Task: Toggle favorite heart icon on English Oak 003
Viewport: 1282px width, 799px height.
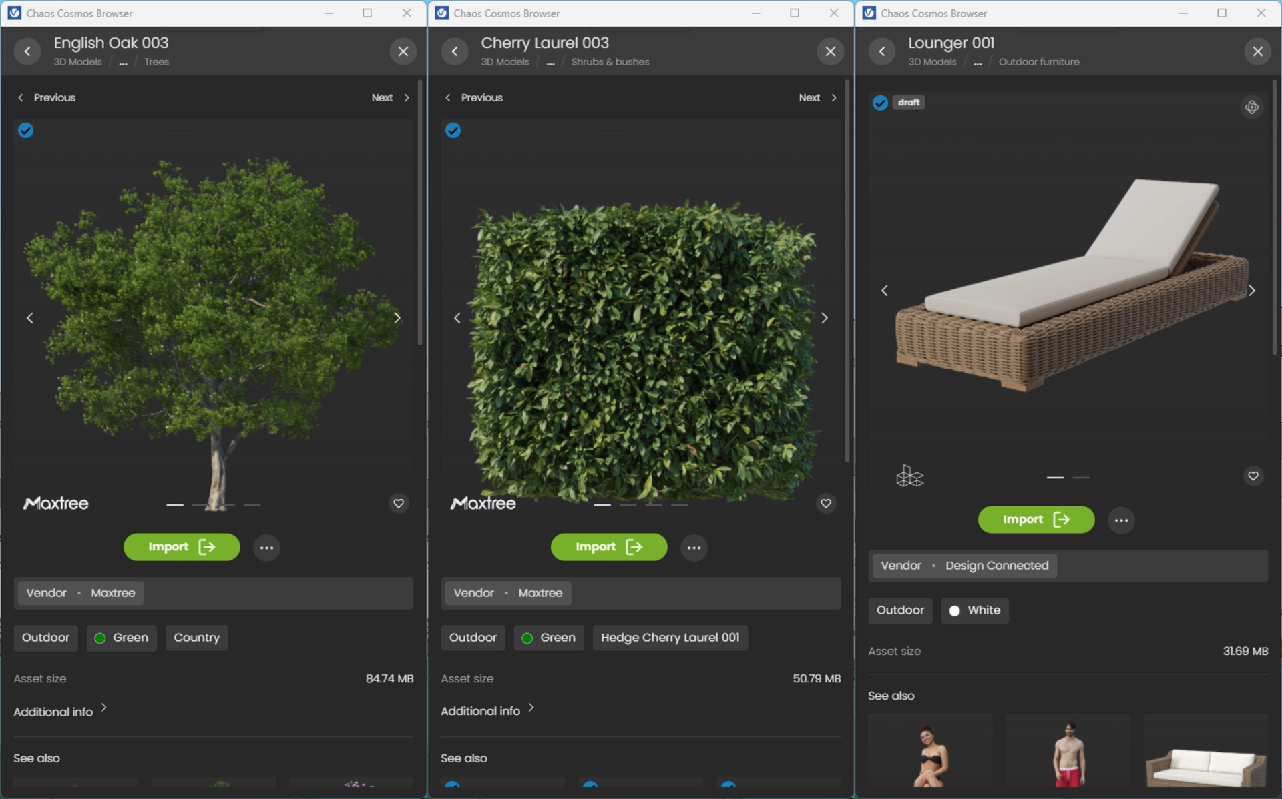Action: (x=398, y=504)
